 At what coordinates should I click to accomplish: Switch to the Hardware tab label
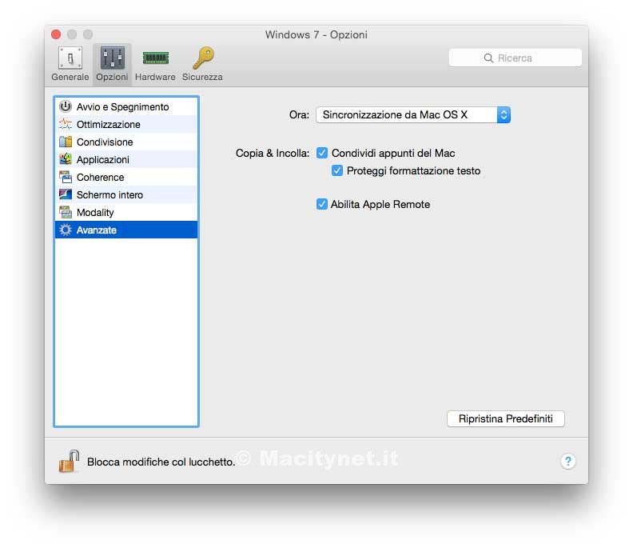click(x=155, y=77)
